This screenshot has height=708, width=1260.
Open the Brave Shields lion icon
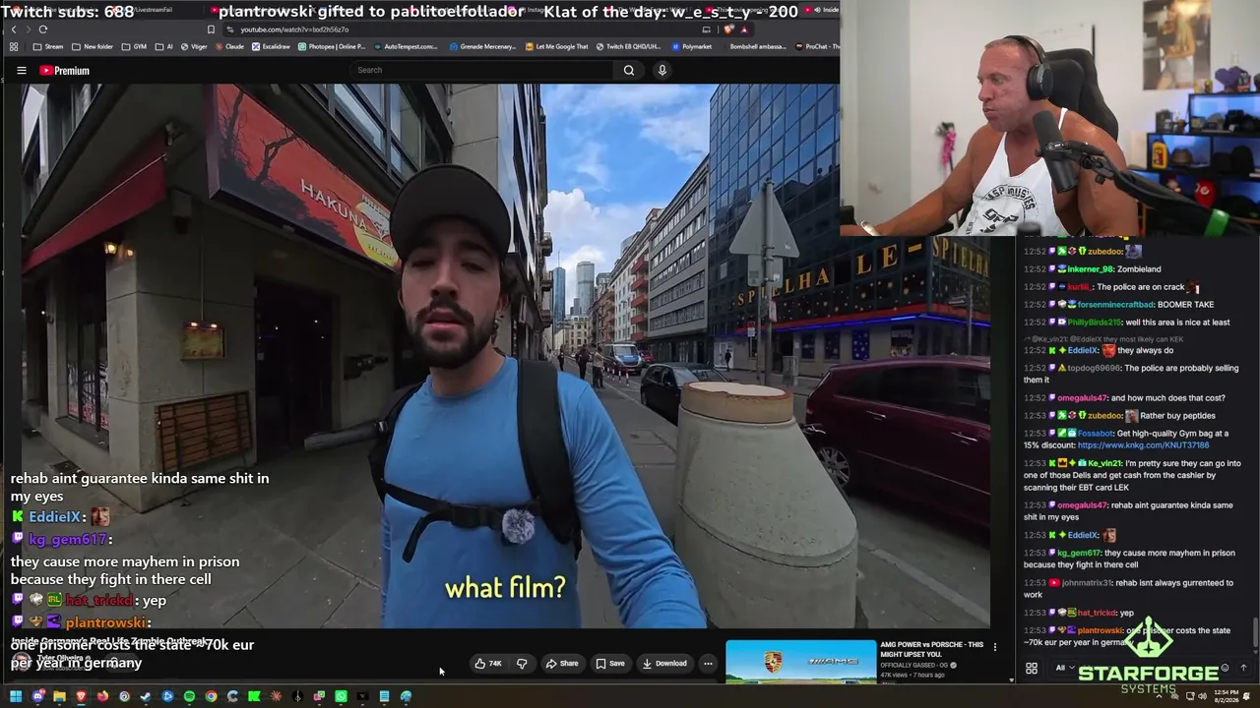pyautogui.click(x=728, y=29)
